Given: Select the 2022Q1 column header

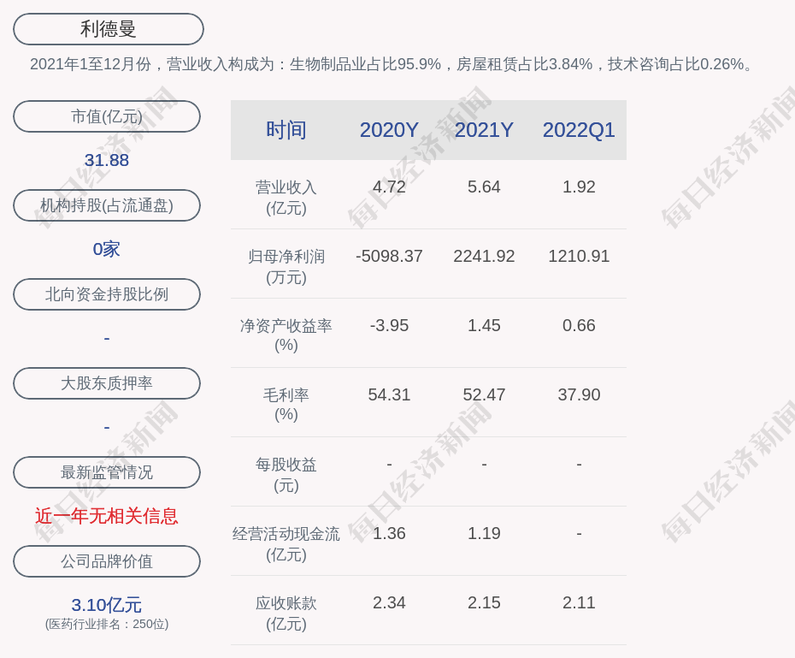Looking at the screenshot, I should coord(579,130).
